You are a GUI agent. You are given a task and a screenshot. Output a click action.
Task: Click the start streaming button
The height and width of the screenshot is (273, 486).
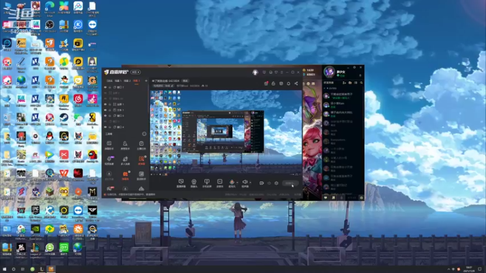290,183
